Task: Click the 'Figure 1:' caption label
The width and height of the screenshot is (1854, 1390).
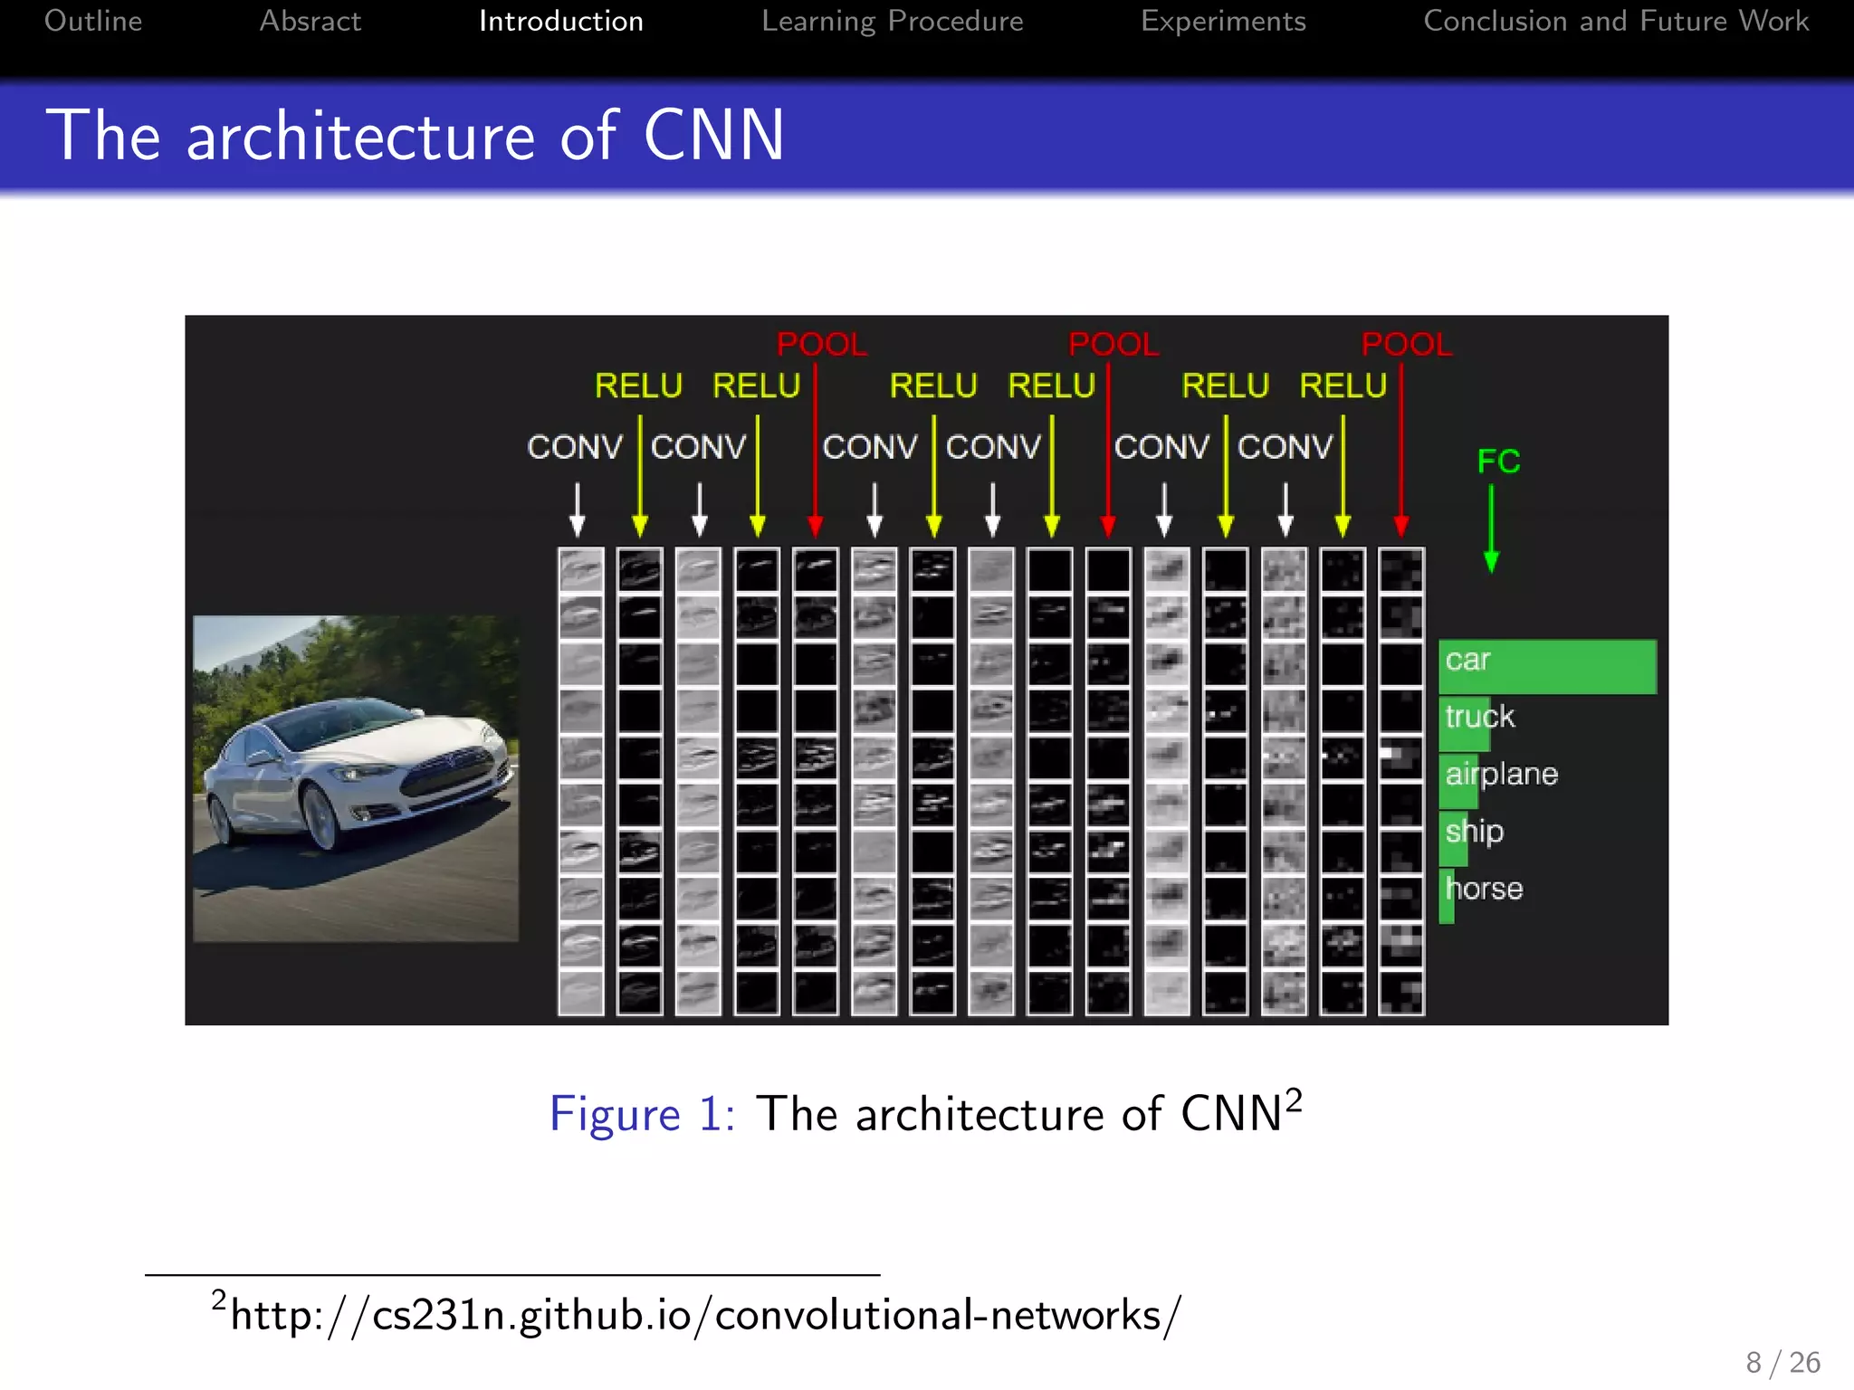Action: point(642,1113)
